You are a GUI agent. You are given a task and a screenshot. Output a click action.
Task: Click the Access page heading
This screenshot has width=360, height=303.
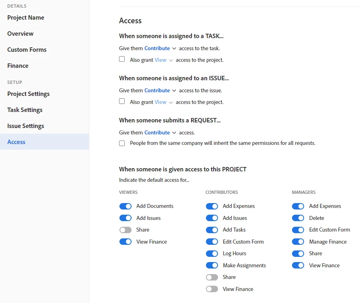130,20
